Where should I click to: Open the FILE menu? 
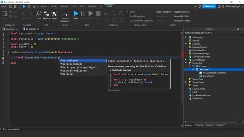(x=4, y=6)
